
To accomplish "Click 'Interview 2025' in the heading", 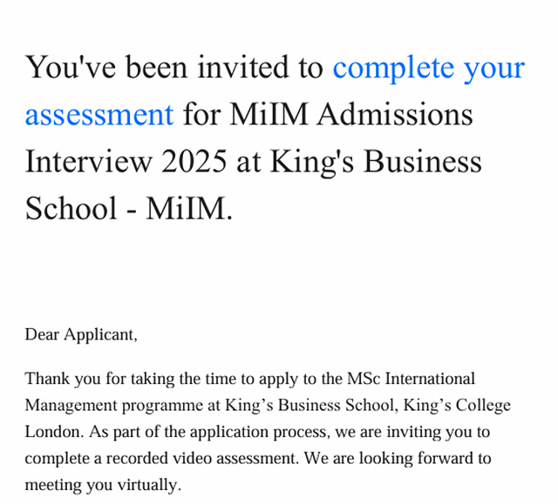I will coord(126,161).
